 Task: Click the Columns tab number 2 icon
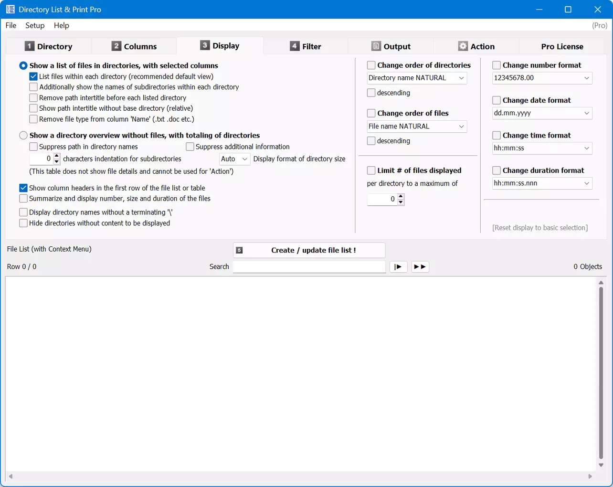click(116, 46)
